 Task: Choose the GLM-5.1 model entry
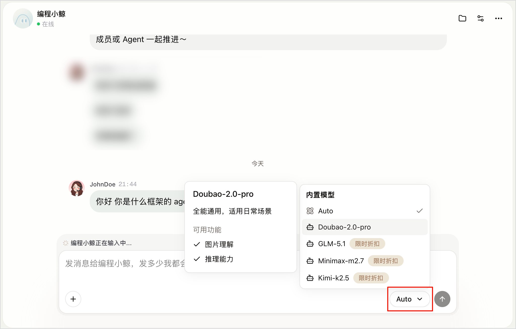click(x=365, y=244)
